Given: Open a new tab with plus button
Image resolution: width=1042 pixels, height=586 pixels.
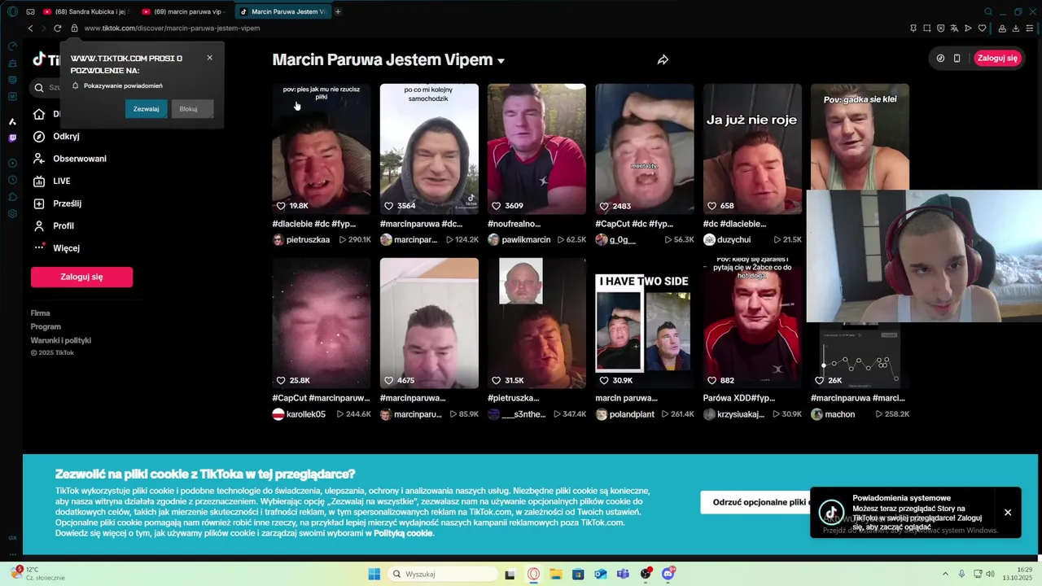Looking at the screenshot, I should (x=338, y=11).
